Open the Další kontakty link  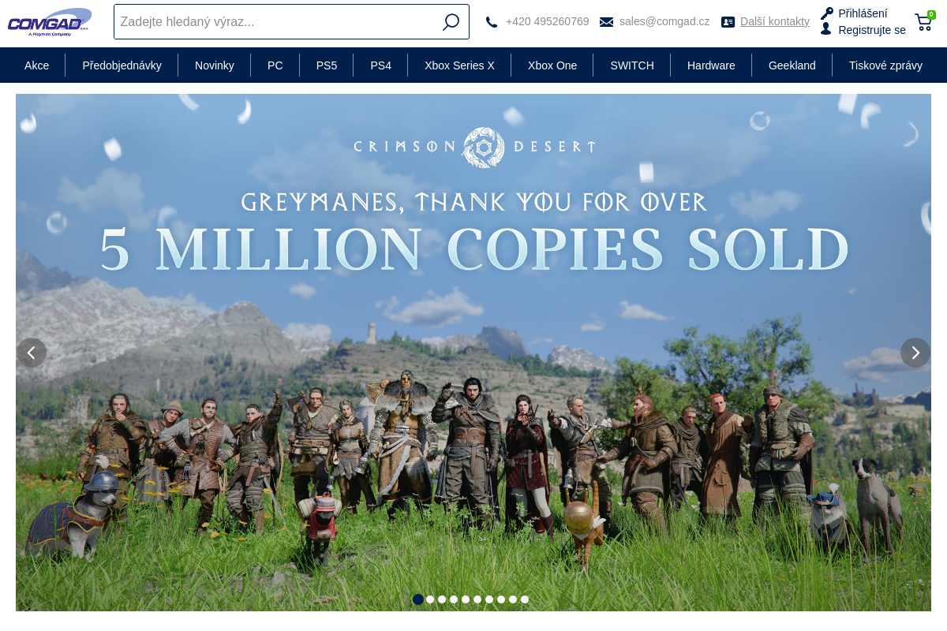[774, 21]
